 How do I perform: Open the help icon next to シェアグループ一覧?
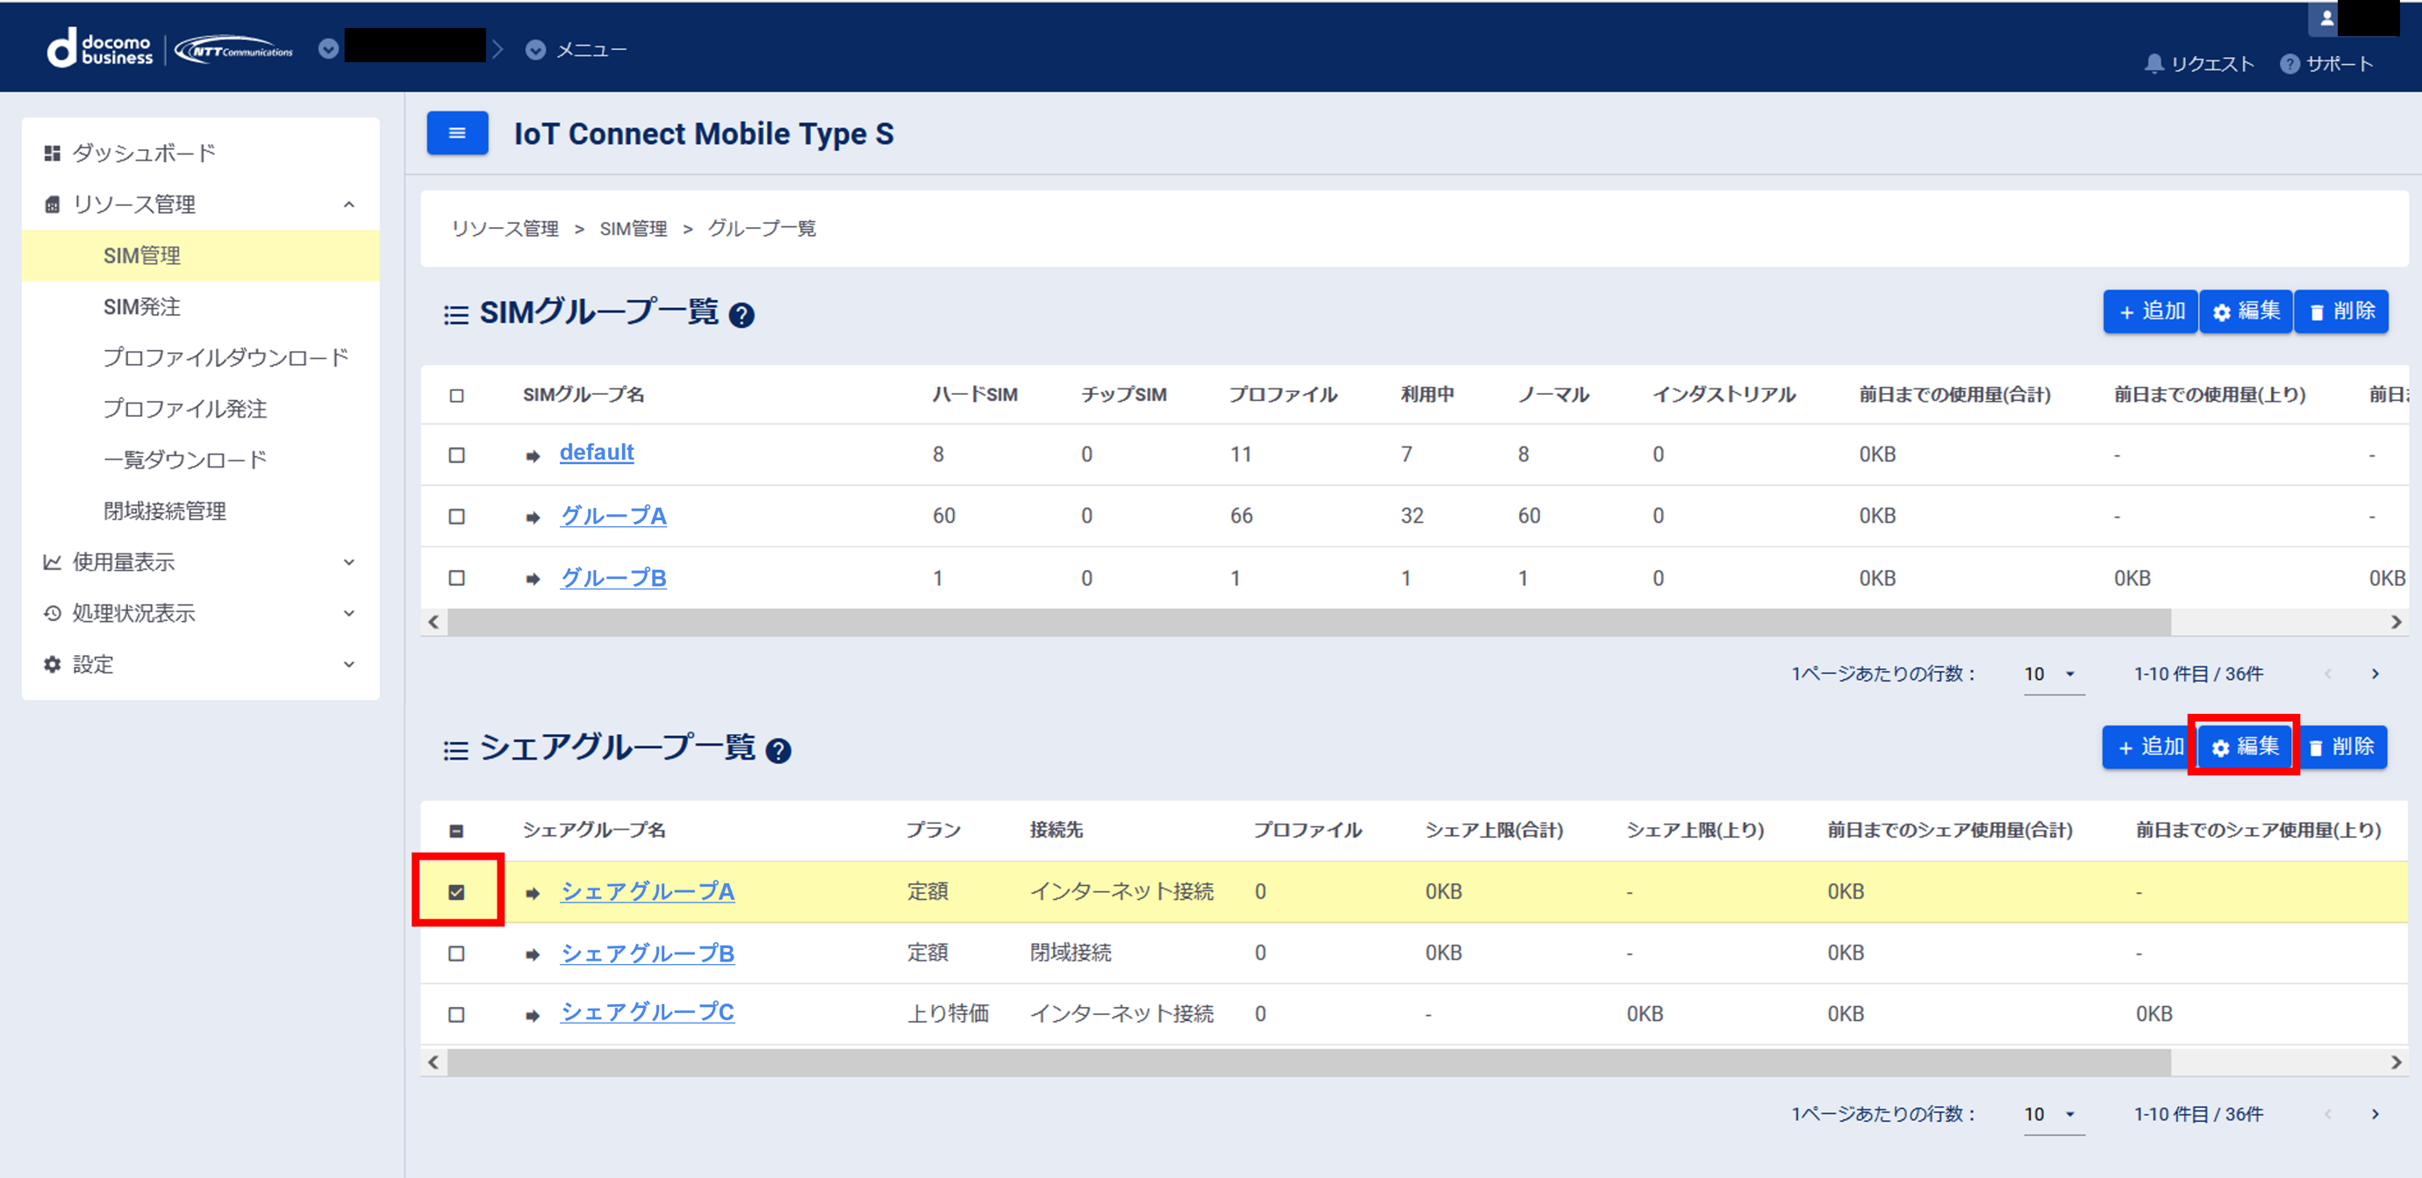778,751
